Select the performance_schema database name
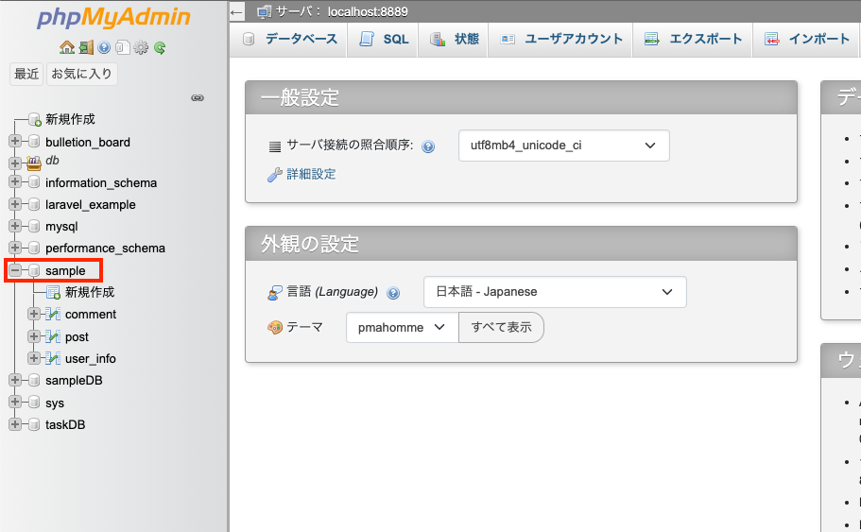 click(106, 249)
